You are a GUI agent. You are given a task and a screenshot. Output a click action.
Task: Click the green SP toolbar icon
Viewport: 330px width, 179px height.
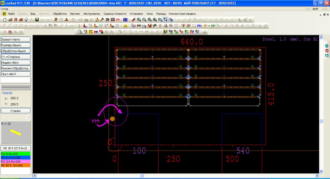(213, 26)
